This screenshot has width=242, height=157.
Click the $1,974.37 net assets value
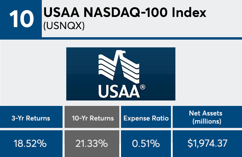[x=207, y=143]
